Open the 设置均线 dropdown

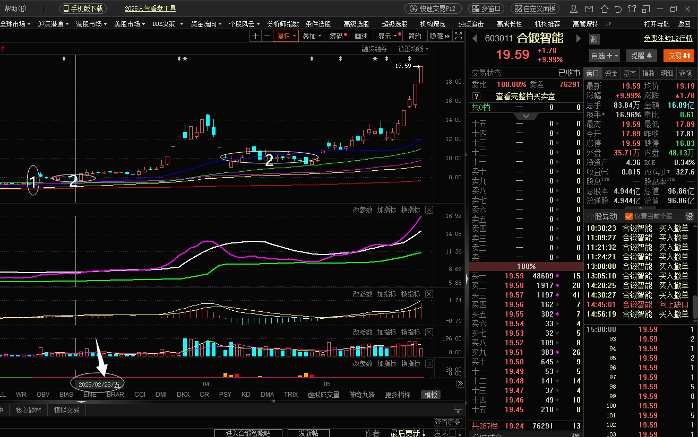point(413,49)
